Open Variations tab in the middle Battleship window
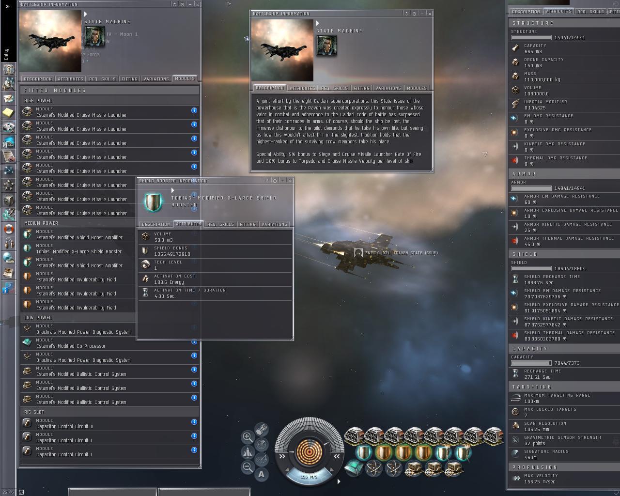 point(388,88)
